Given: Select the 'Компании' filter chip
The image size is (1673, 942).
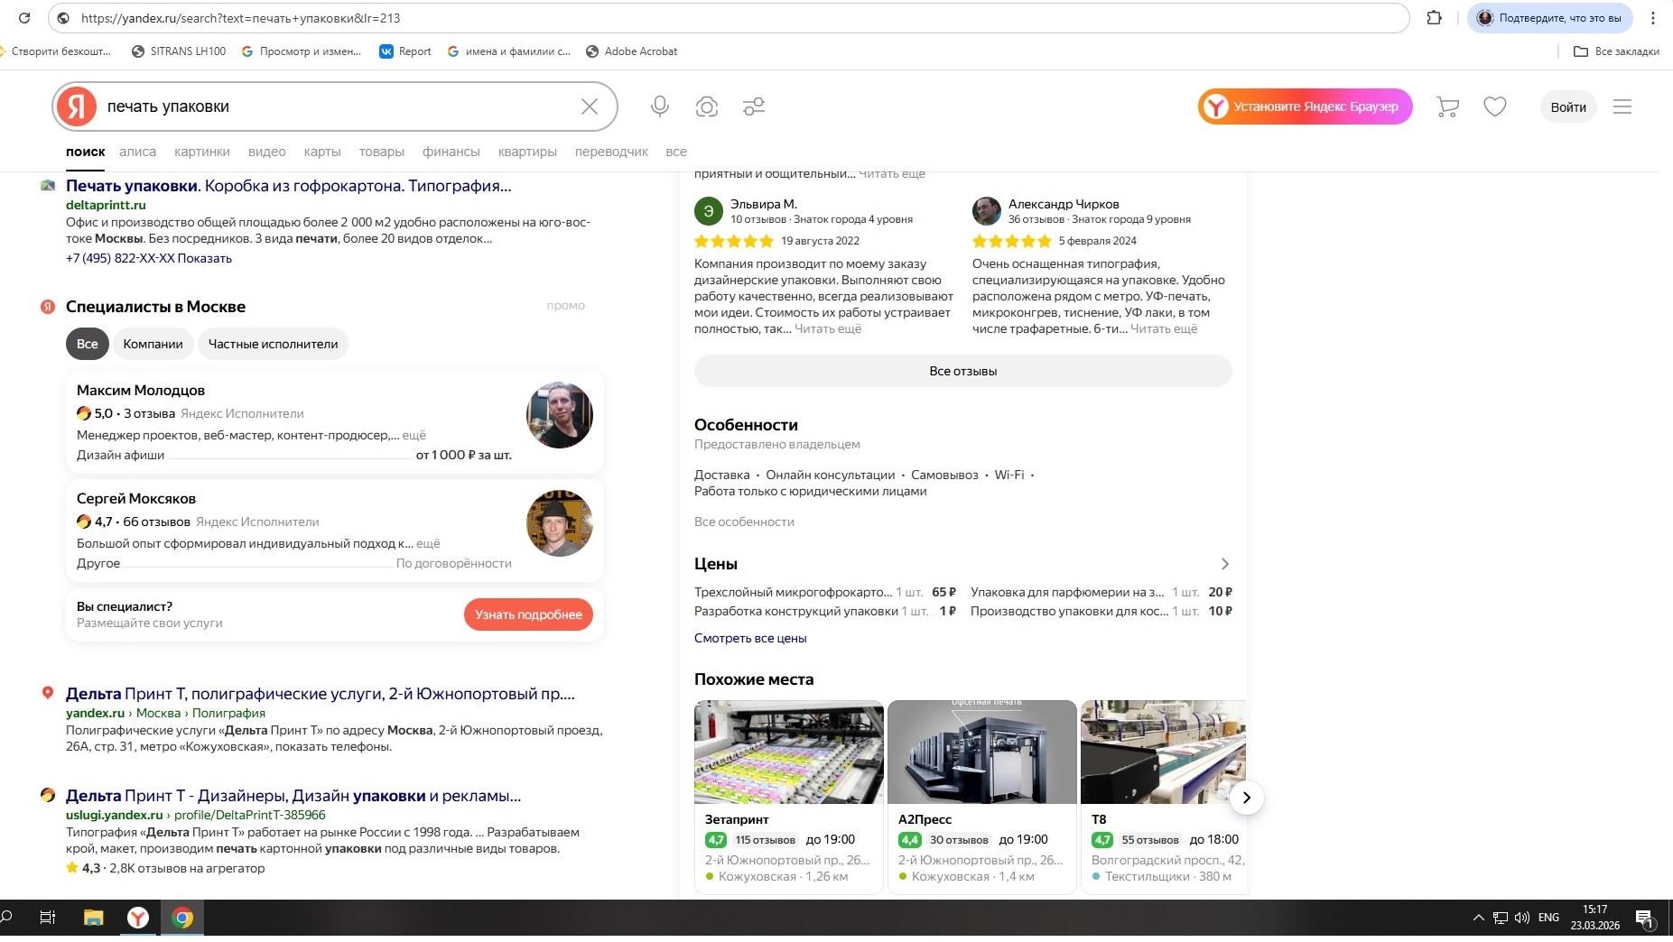Looking at the screenshot, I should point(153,344).
